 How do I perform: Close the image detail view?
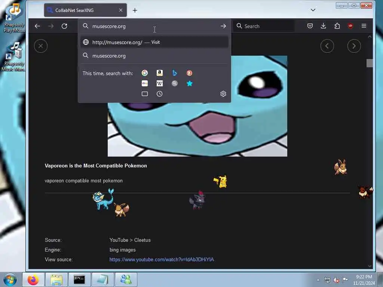41,46
